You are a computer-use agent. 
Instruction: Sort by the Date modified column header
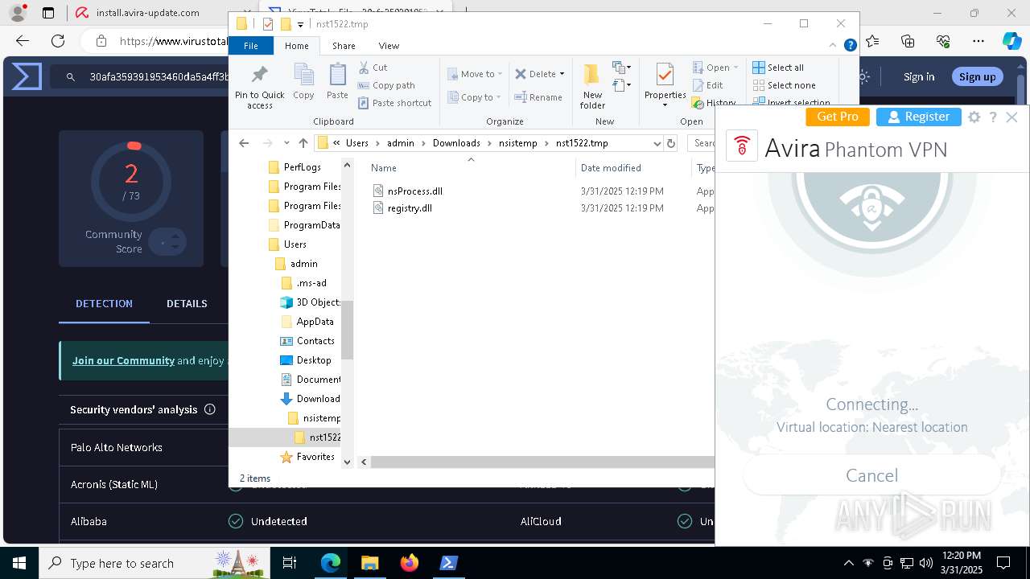point(611,168)
